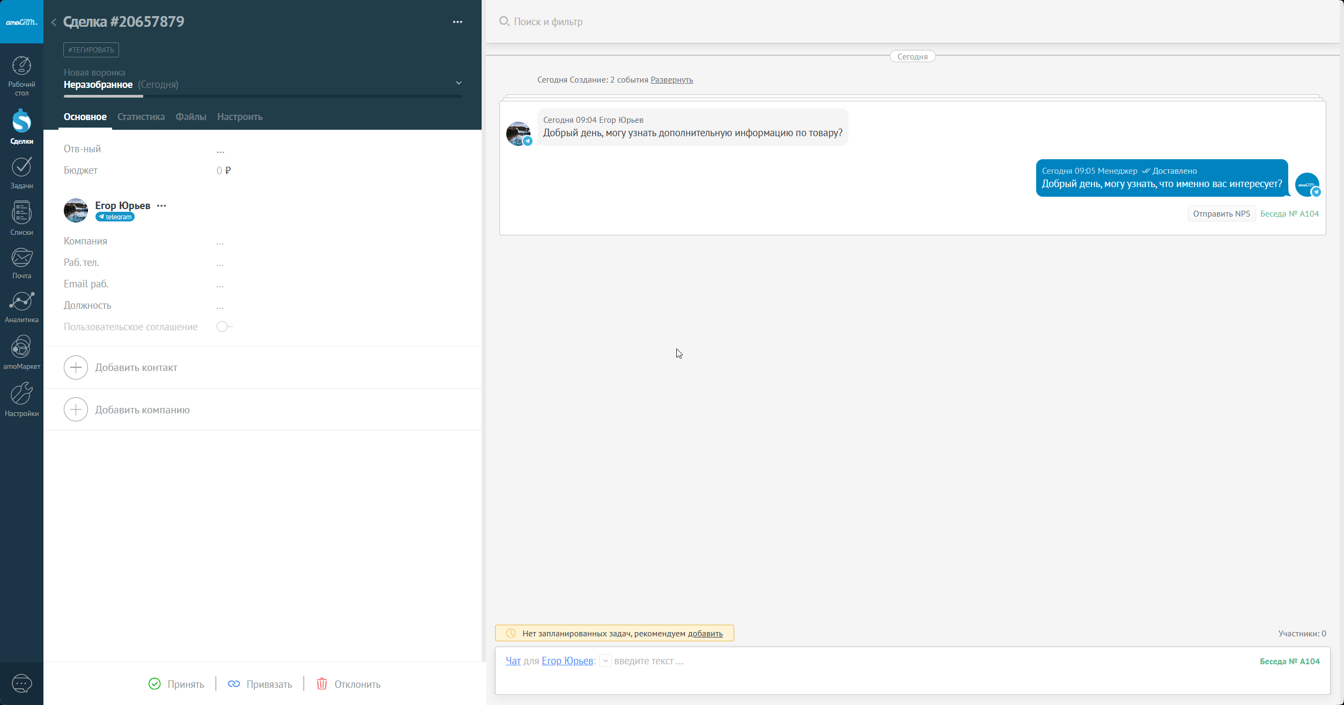Click the Поиск и фильтр search field
The width and height of the screenshot is (1344, 705).
click(x=548, y=22)
